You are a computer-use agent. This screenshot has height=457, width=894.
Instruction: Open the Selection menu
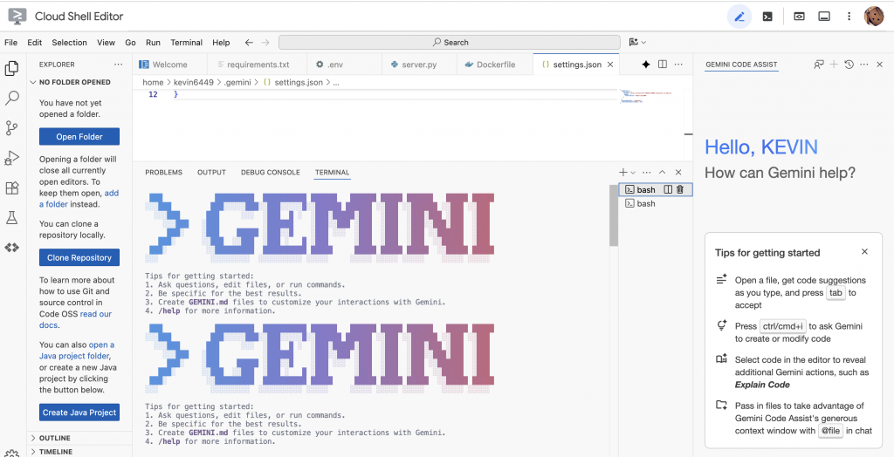pyautogui.click(x=70, y=42)
